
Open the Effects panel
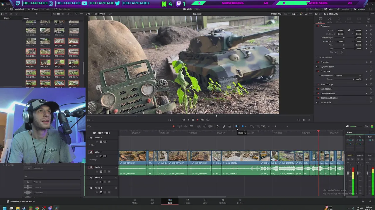(x=33, y=9)
